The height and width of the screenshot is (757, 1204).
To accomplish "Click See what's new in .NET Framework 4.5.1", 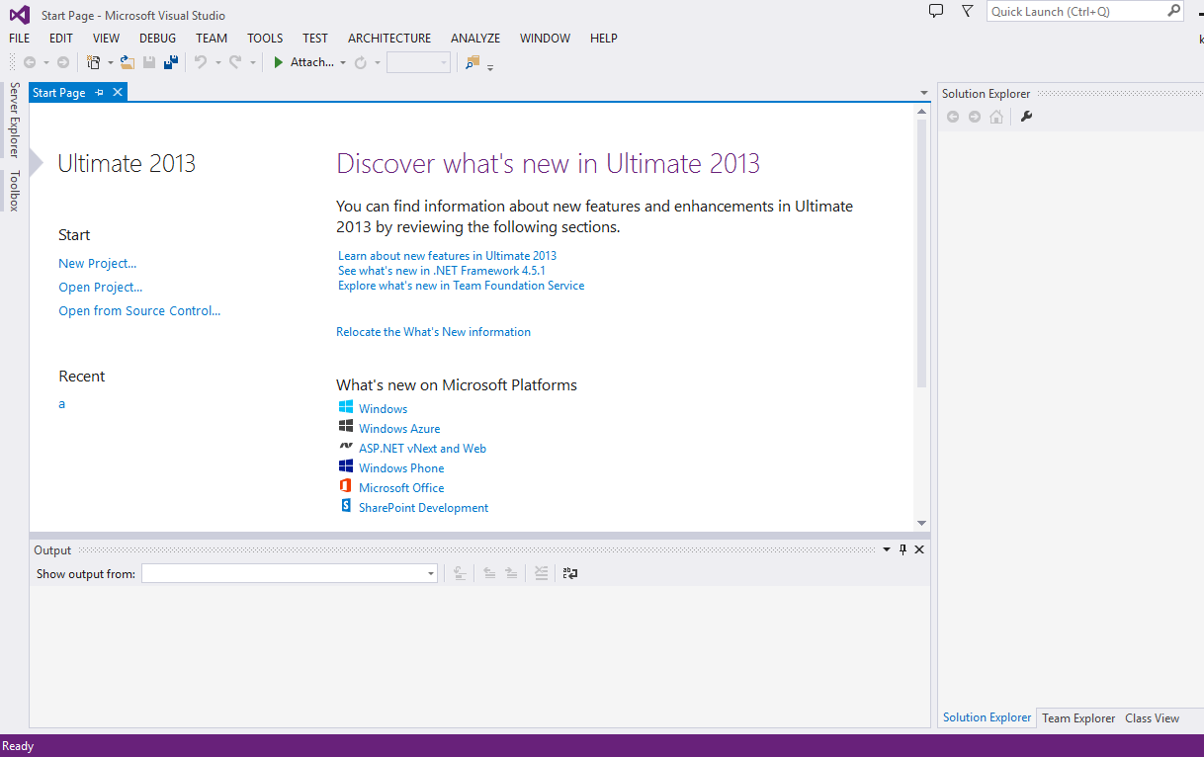I will (x=442, y=270).
